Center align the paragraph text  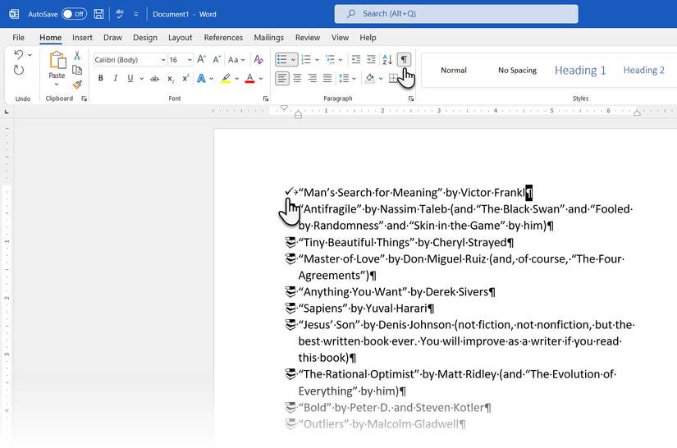click(x=297, y=79)
